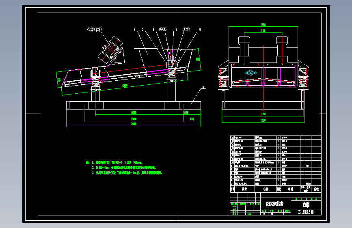This screenshot has height=228, width=352.
Task: Click balloon number 6 near the base frame
Action: [x=203, y=87]
